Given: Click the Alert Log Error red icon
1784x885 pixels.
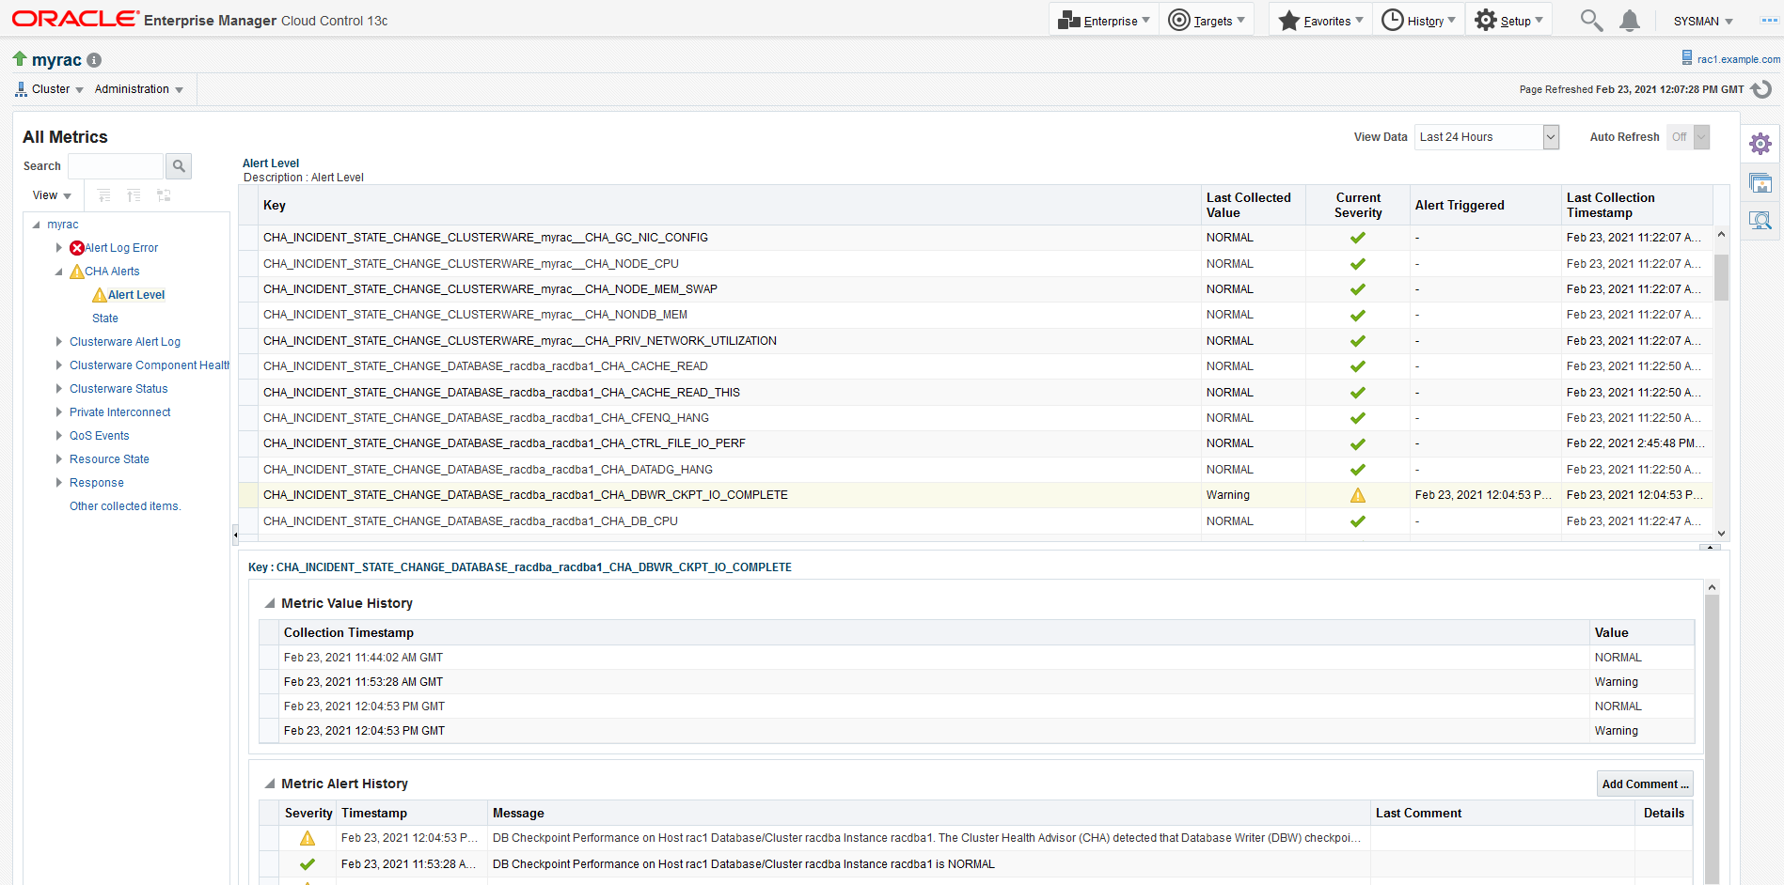Looking at the screenshot, I should (77, 248).
